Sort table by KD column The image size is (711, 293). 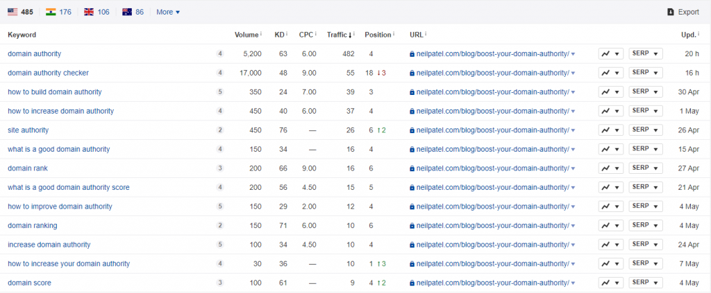(281, 35)
